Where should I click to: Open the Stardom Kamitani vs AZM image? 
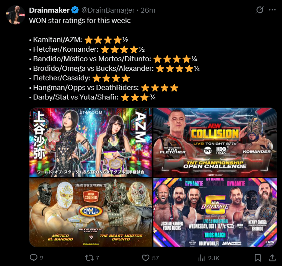[91, 142]
